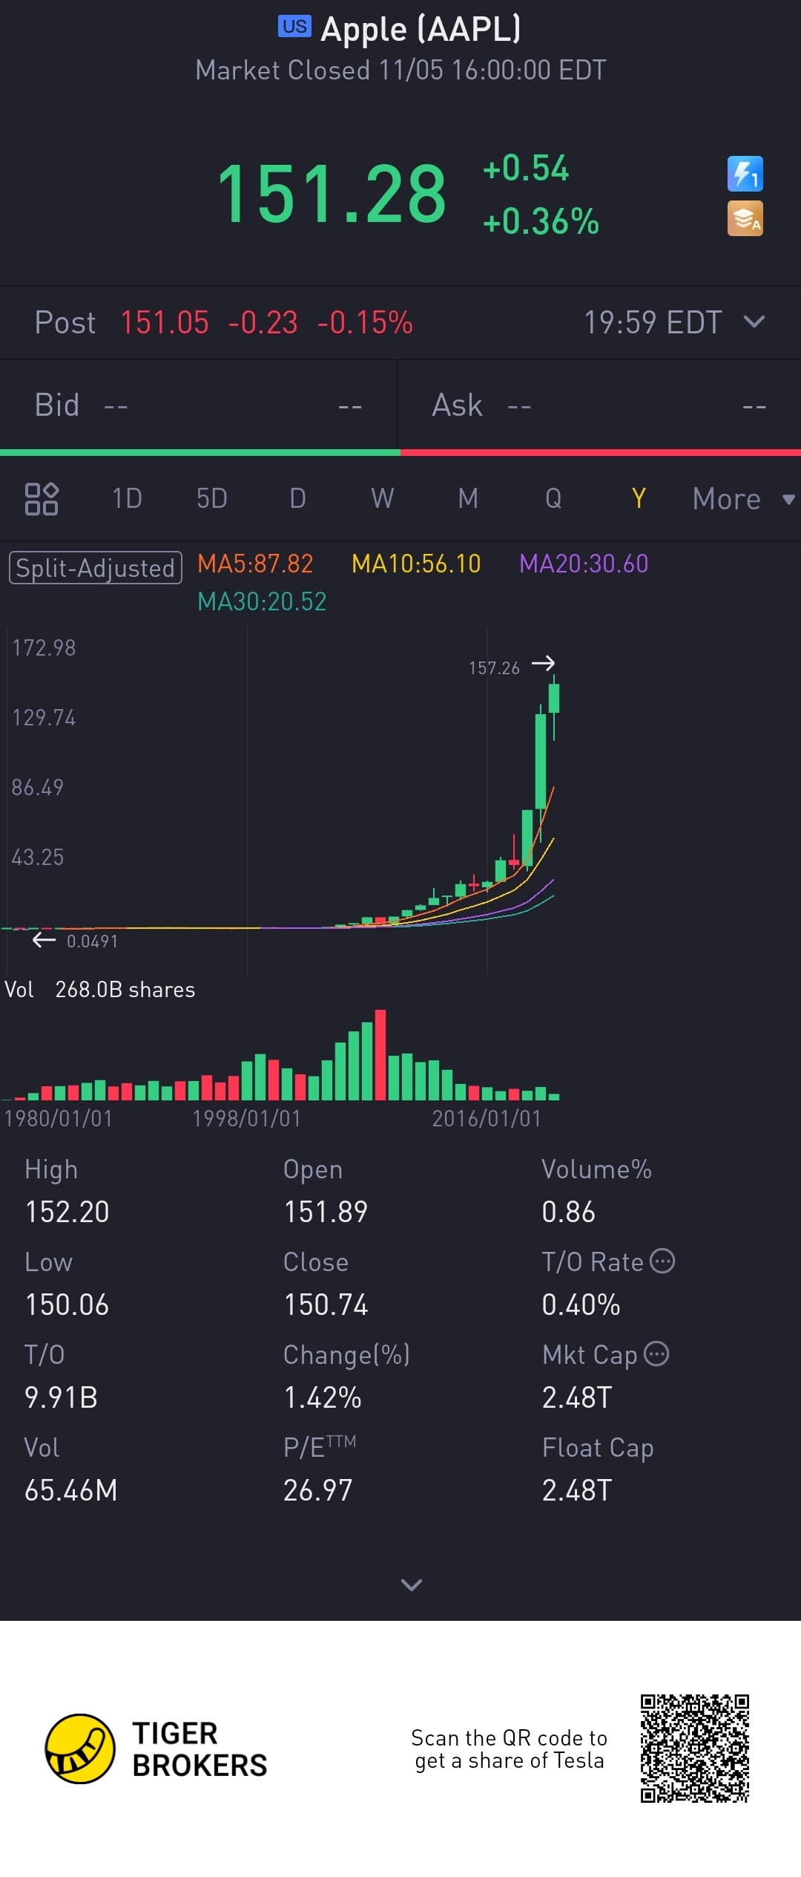Tap the Float Cap label
Image resolution: width=801 pixels, height=1877 pixels.
598,1448
